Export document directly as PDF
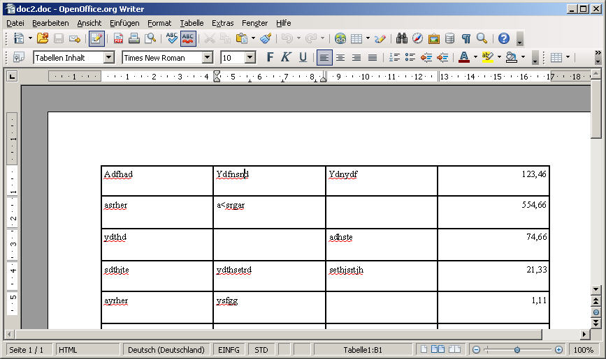This screenshot has height=359, width=606. pyautogui.click(x=118, y=38)
